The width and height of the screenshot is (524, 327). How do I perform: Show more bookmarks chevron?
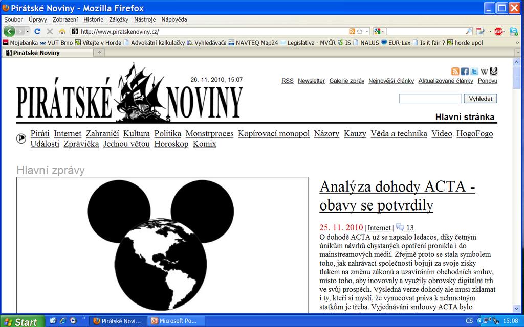click(x=517, y=43)
